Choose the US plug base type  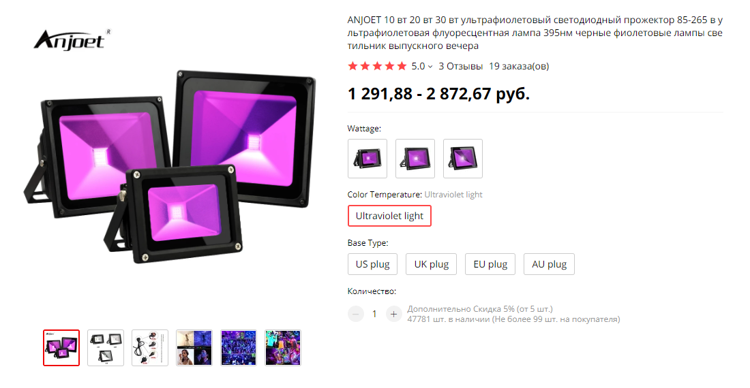tap(372, 264)
